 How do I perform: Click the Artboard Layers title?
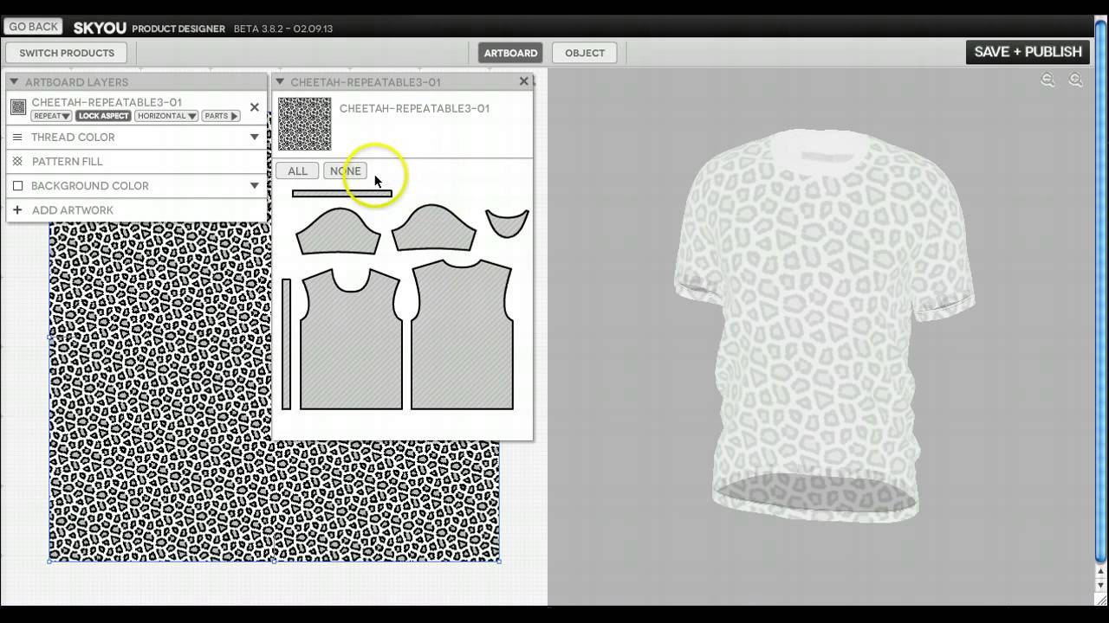tap(76, 82)
